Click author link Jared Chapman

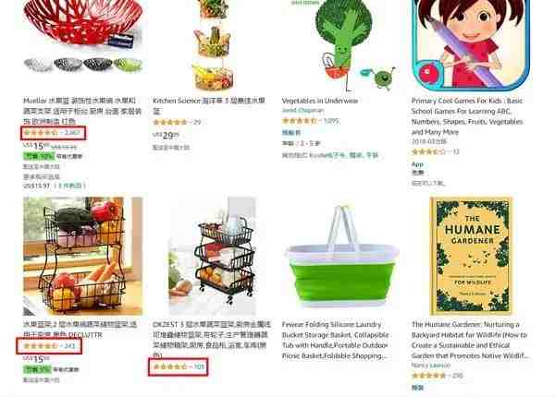(302, 111)
